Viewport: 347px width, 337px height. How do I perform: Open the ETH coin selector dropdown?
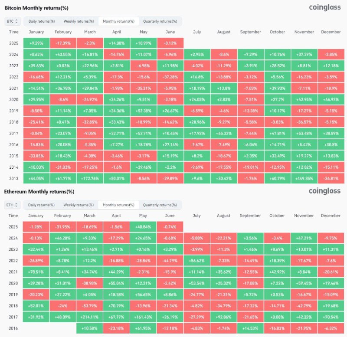(12, 205)
